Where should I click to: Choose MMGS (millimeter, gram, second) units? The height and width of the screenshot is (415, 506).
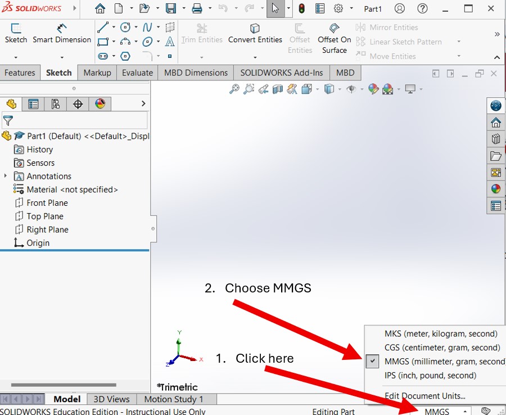point(445,362)
